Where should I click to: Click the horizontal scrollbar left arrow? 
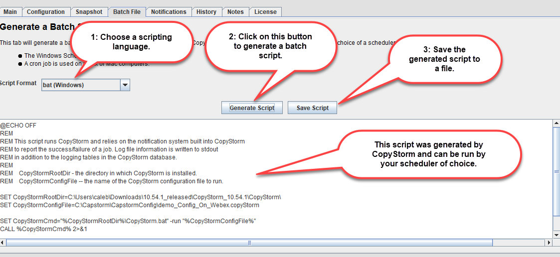click(x=3, y=243)
